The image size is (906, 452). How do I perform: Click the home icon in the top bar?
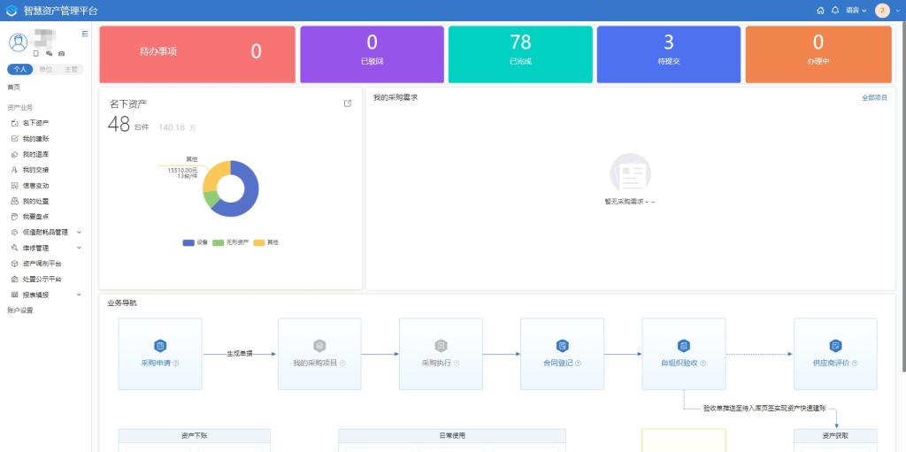[820, 11]
